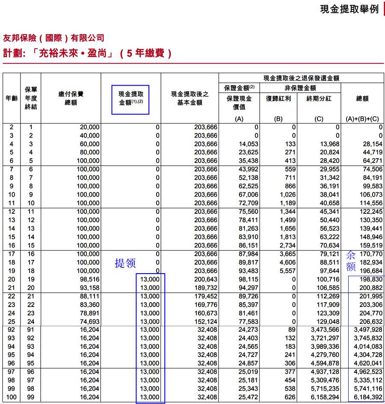Select the 現金提取後之退保發還金額 header
The height and width of the screenshot is (404, 385).
[301, 78]
